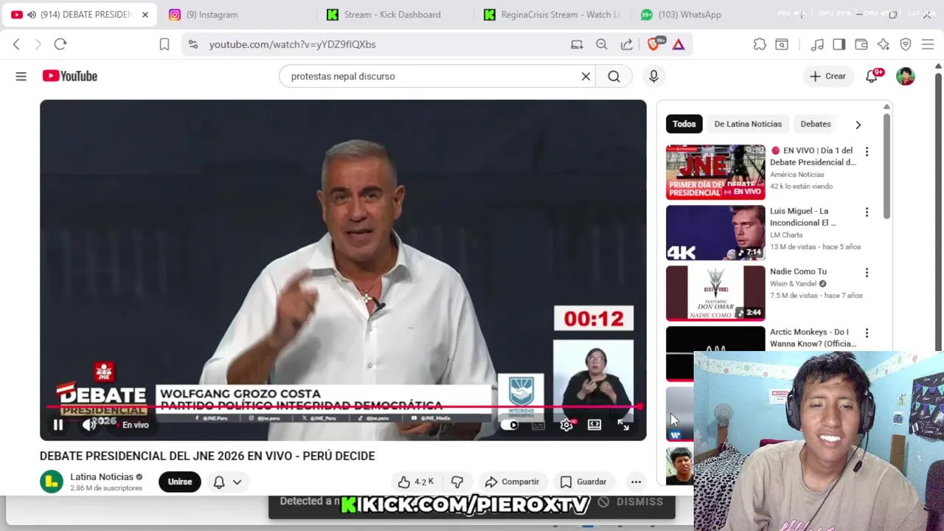Click the address bar URL
944x531 pixels.
(292, 44)
